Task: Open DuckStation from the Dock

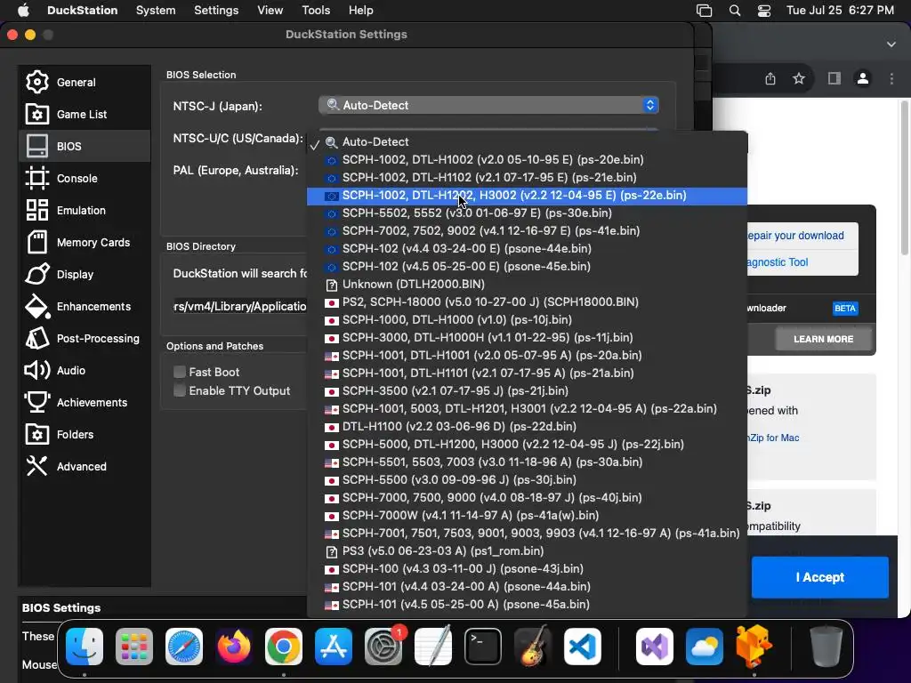Action: 754,647
